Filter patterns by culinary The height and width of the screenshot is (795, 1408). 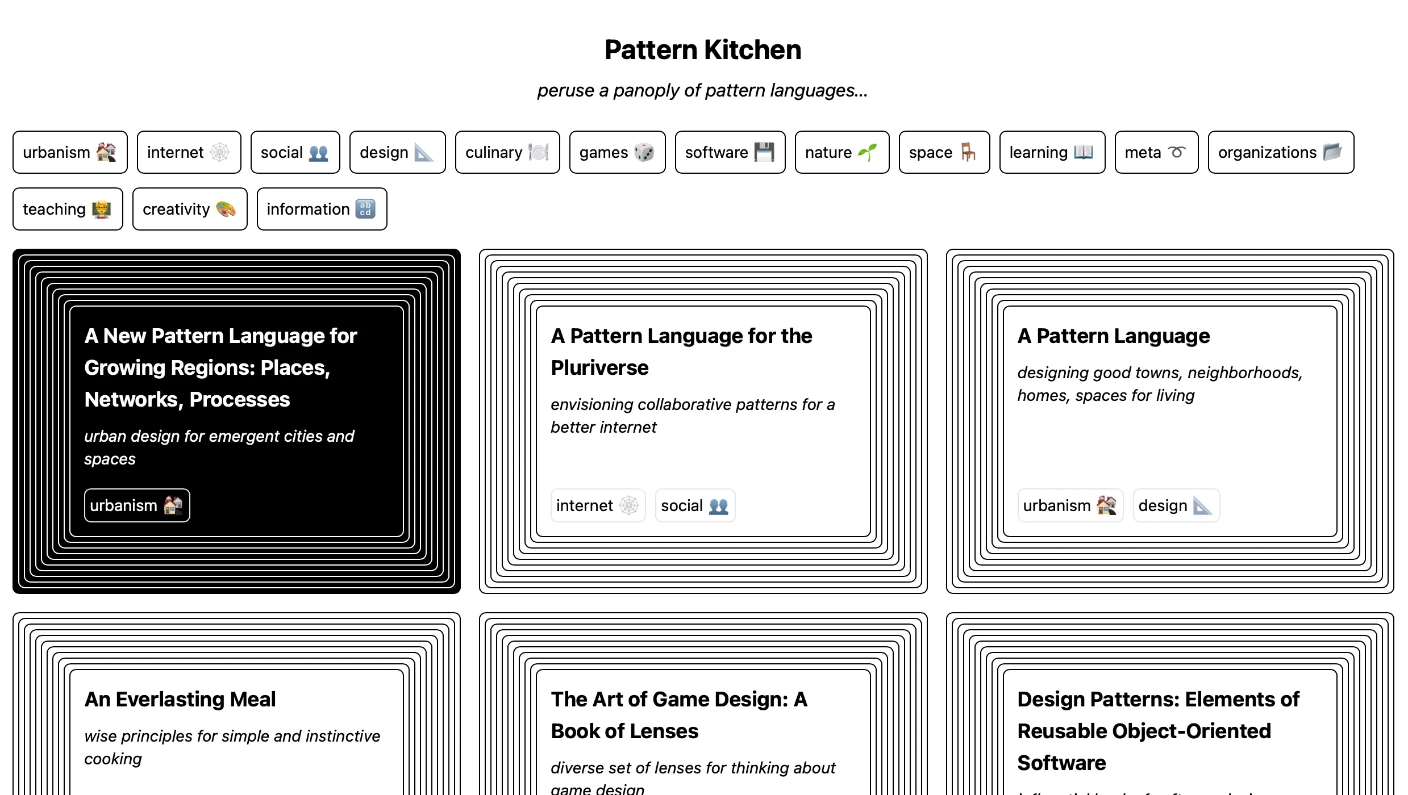click(507, 152)
